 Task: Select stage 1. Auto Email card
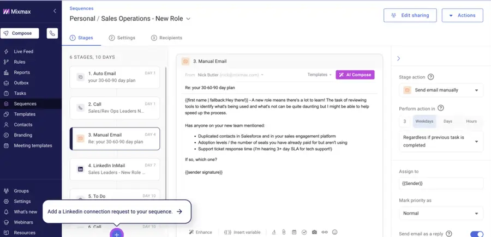115,77
